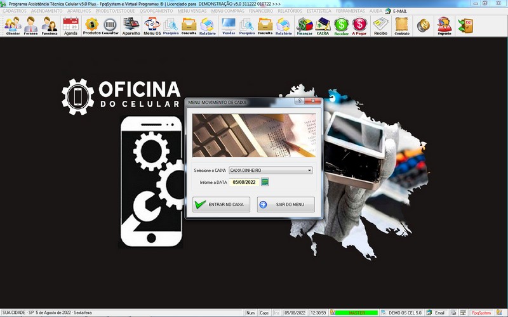Open the Agenda calendar icon
Screen dimensions: 508x317
point(70,26)
